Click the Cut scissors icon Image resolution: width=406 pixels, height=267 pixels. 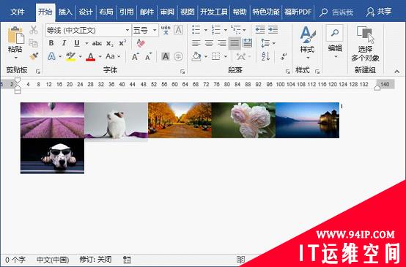pyautogui.click(x=34, y=30)
